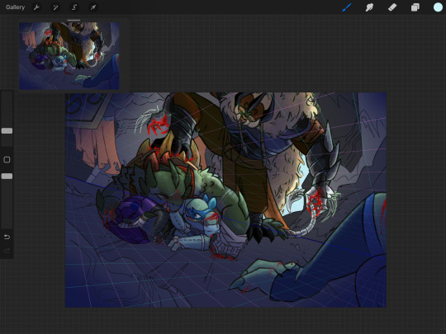Adjust the brush opacity slider handle
Image resolution: width=446 pixels, height=334 pixels.
tap(7, 176)
